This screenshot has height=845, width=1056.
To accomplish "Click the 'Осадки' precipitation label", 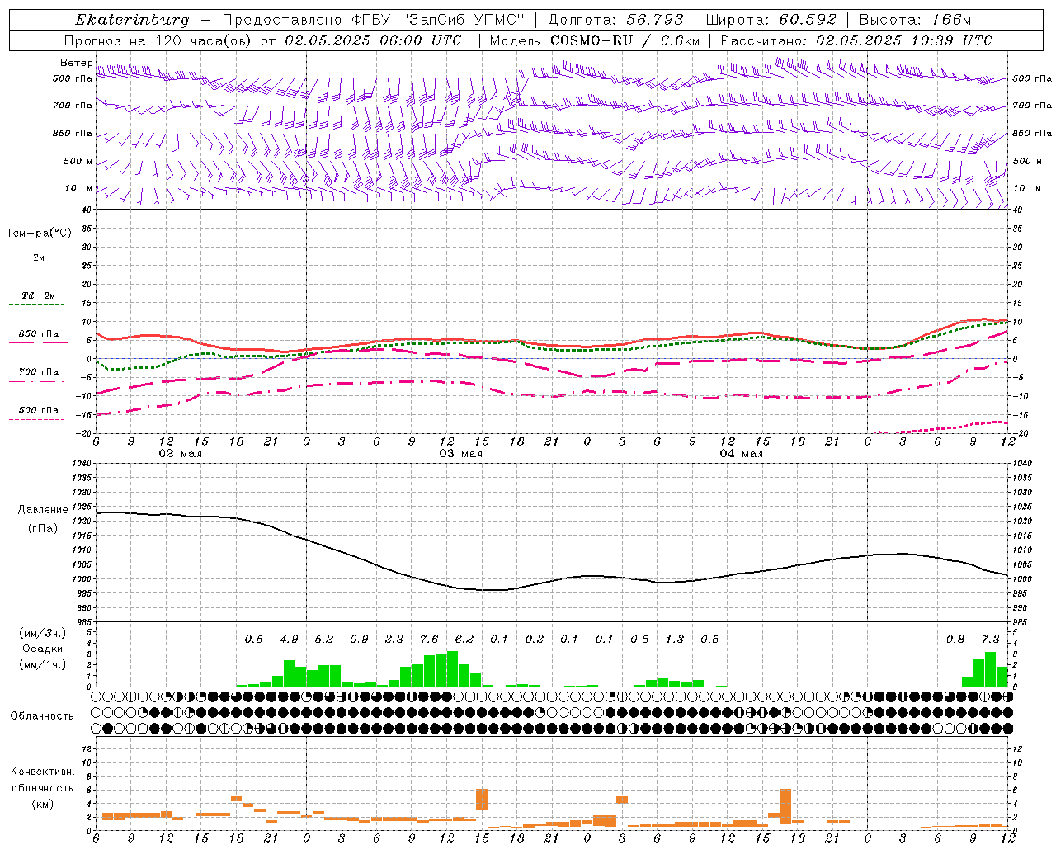I will click(43, 649).
